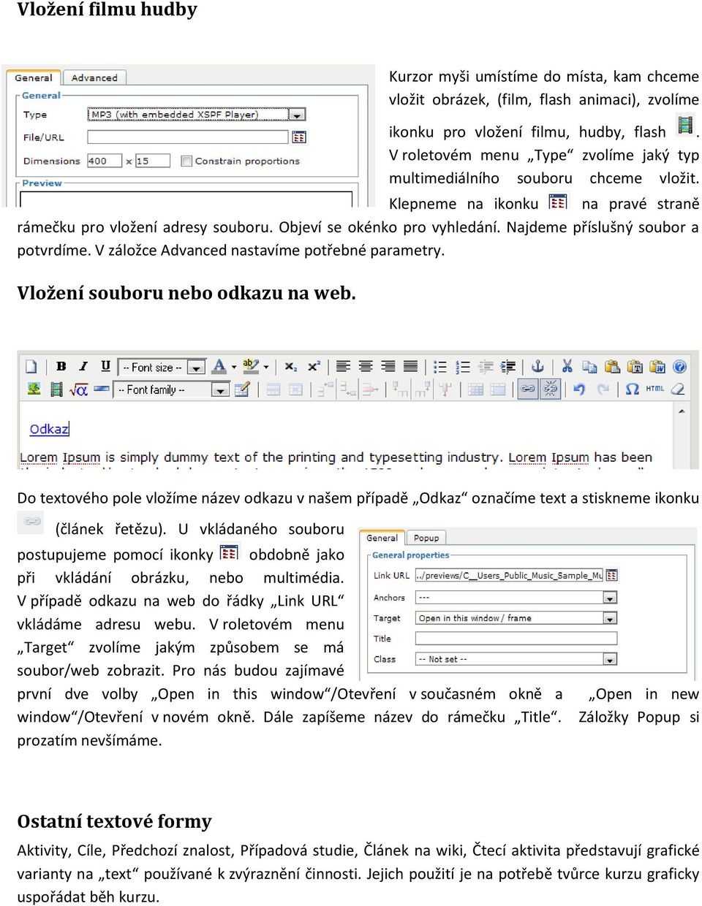Viewport: 702px width, 906px height.
Task: Click browse icon next to Link URL
Action: pos(611,575)
